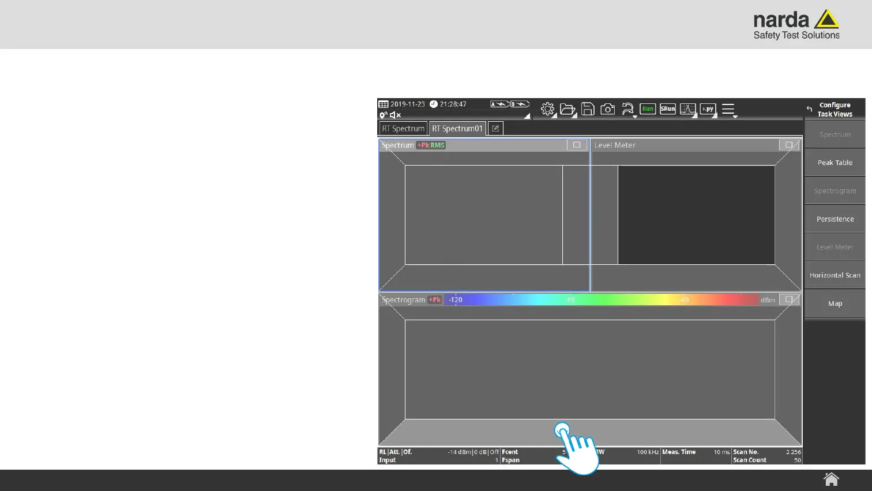The height and width of the screenshot is (491, 872).
Task: Click battery B status icon
Action: (520, 104)
